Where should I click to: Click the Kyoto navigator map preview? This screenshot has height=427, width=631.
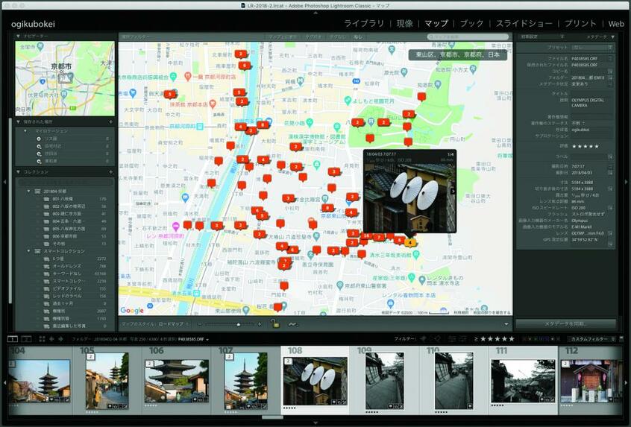click(x=65, y=78)
